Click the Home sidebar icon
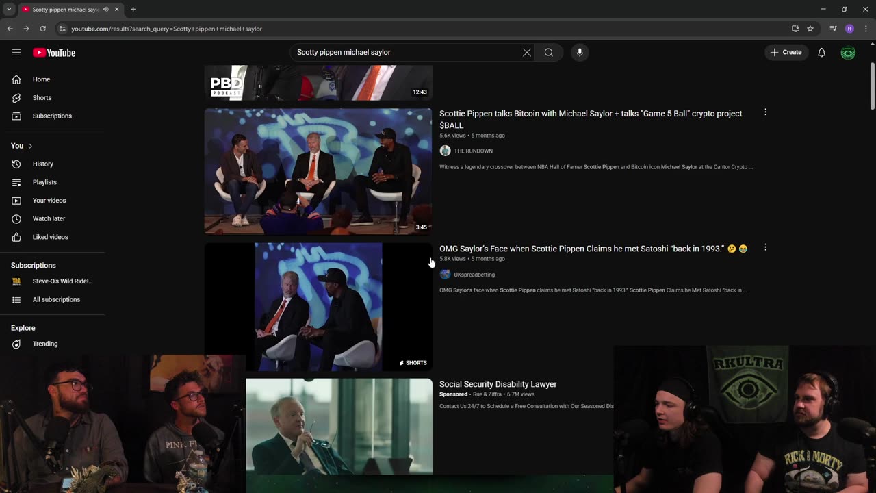Viewport: 876px width, 493px height. [16, 79]
